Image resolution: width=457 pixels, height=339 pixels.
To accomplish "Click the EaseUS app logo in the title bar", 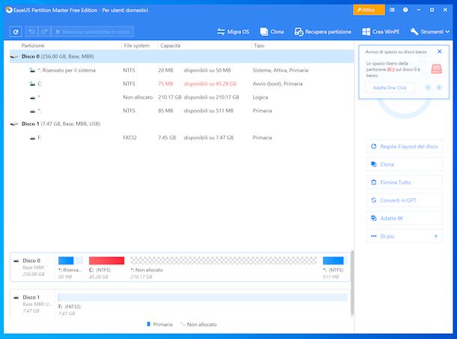I will (9, 10).
